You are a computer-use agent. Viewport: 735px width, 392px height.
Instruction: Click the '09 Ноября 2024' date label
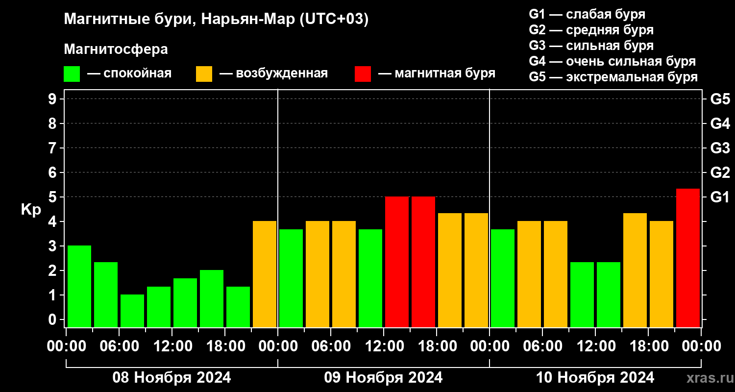pyautogui.click(x=383, y=377)
